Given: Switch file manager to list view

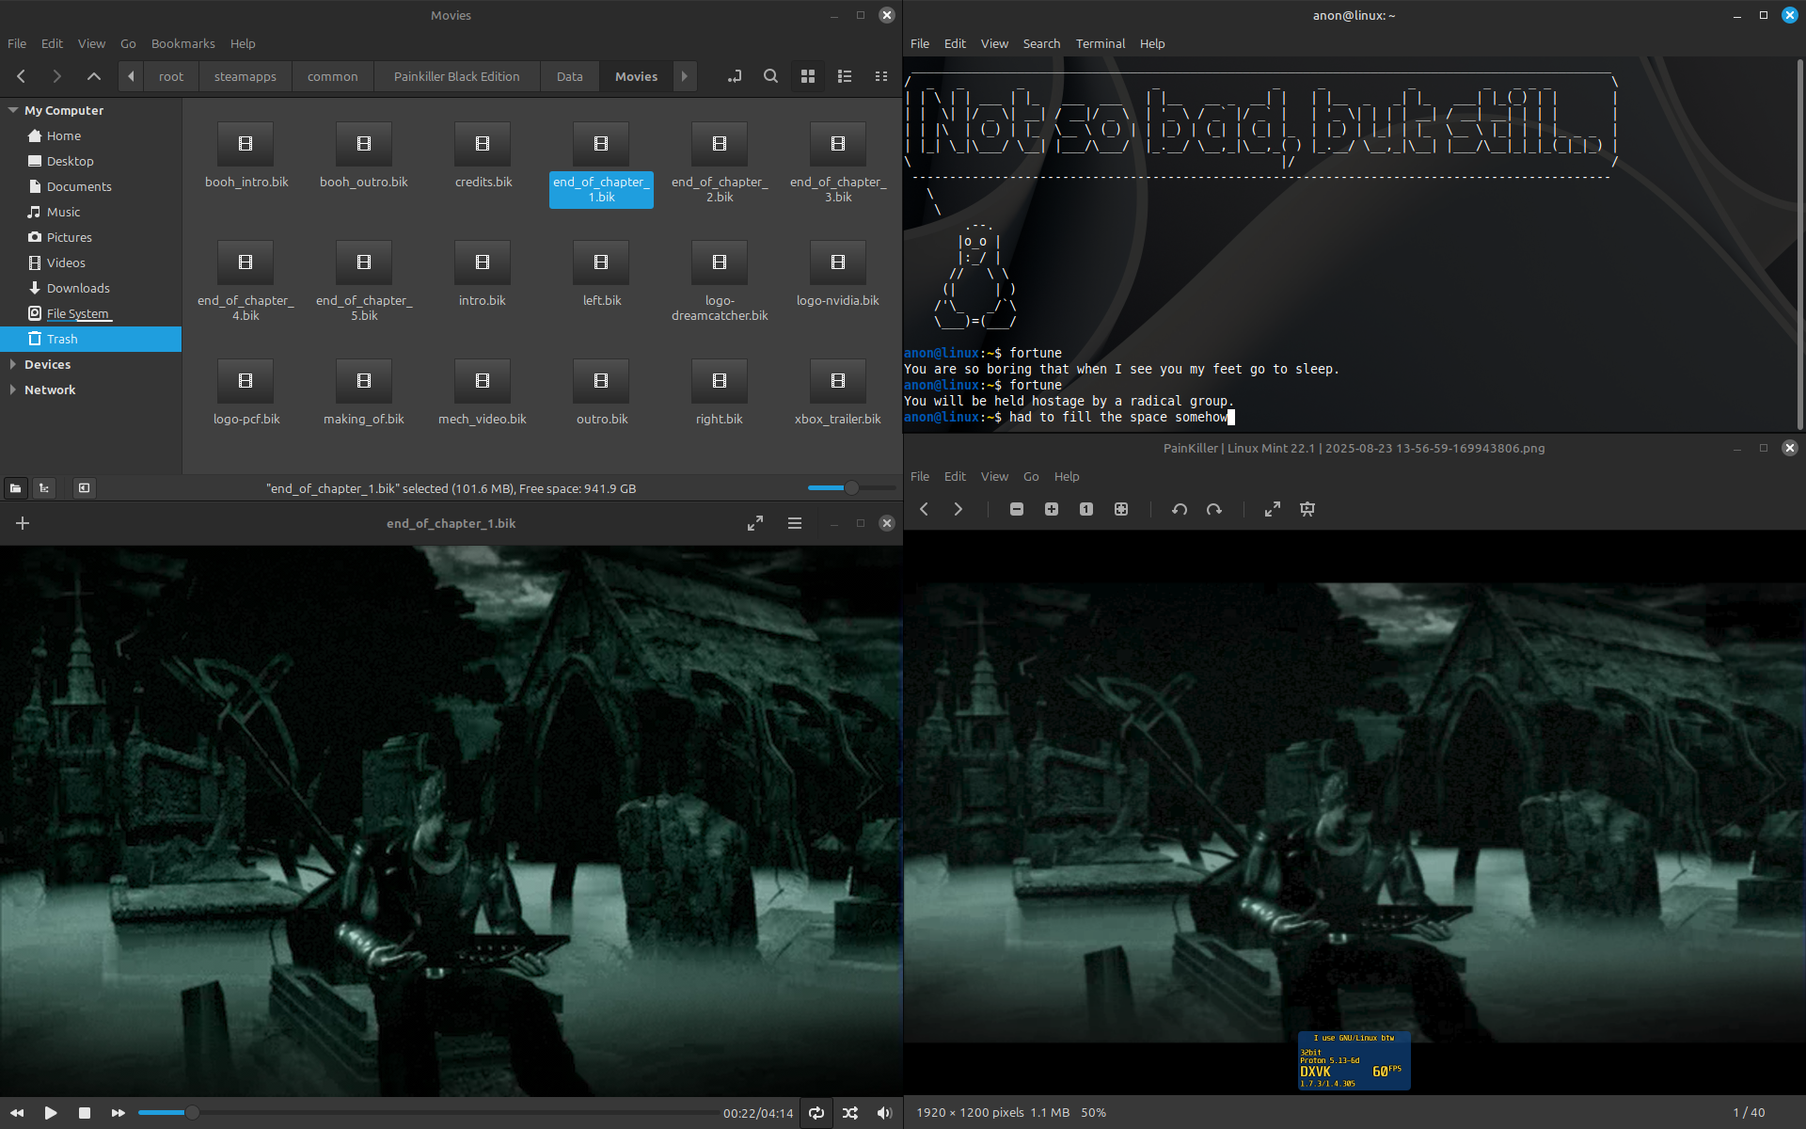Looking at the screenshot, I should coord(844,76).
